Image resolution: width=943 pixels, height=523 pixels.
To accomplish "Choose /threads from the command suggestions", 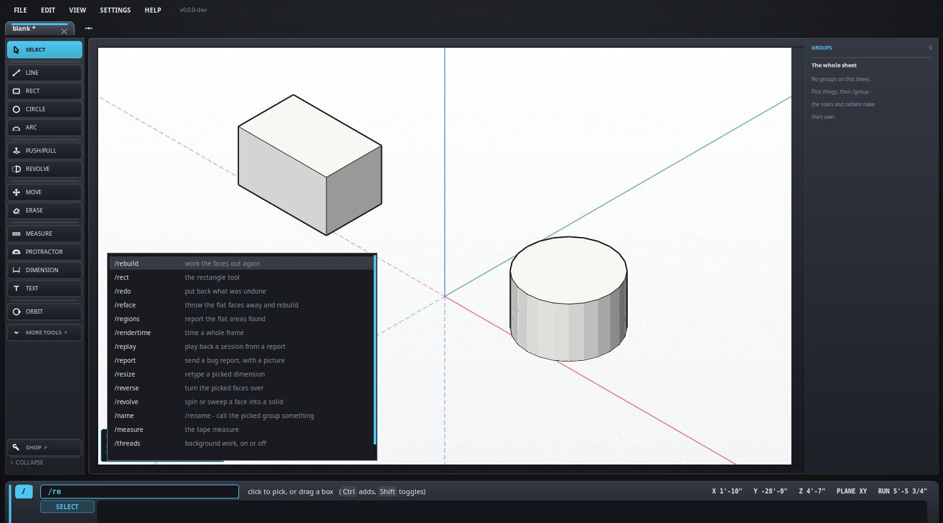I will tap(242, 443).
